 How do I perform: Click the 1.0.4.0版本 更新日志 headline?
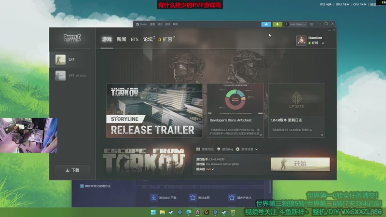(x=286, y=120)
